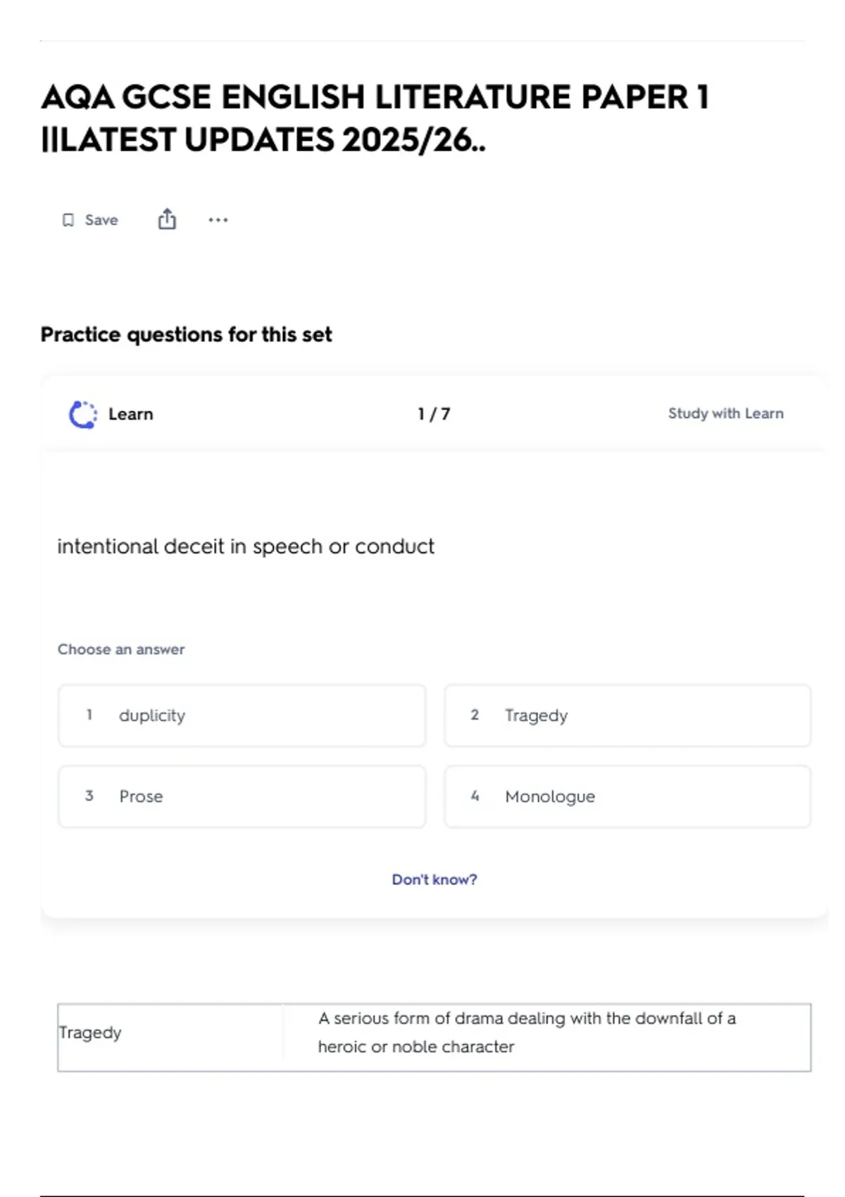
Task: Select answer option 1, duplicity
Action: click(242, 715)
